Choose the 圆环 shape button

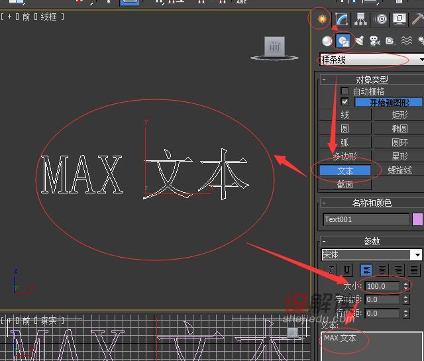tap(399, 142)
